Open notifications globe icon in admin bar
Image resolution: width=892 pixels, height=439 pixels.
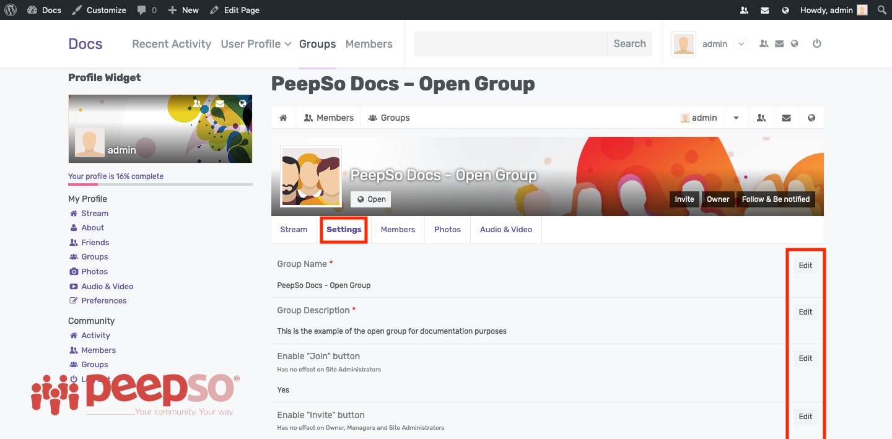coord(785,10)
